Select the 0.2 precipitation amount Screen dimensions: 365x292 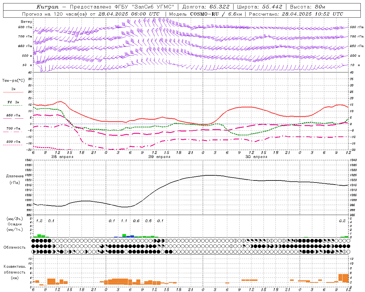[x=342, y=221]
